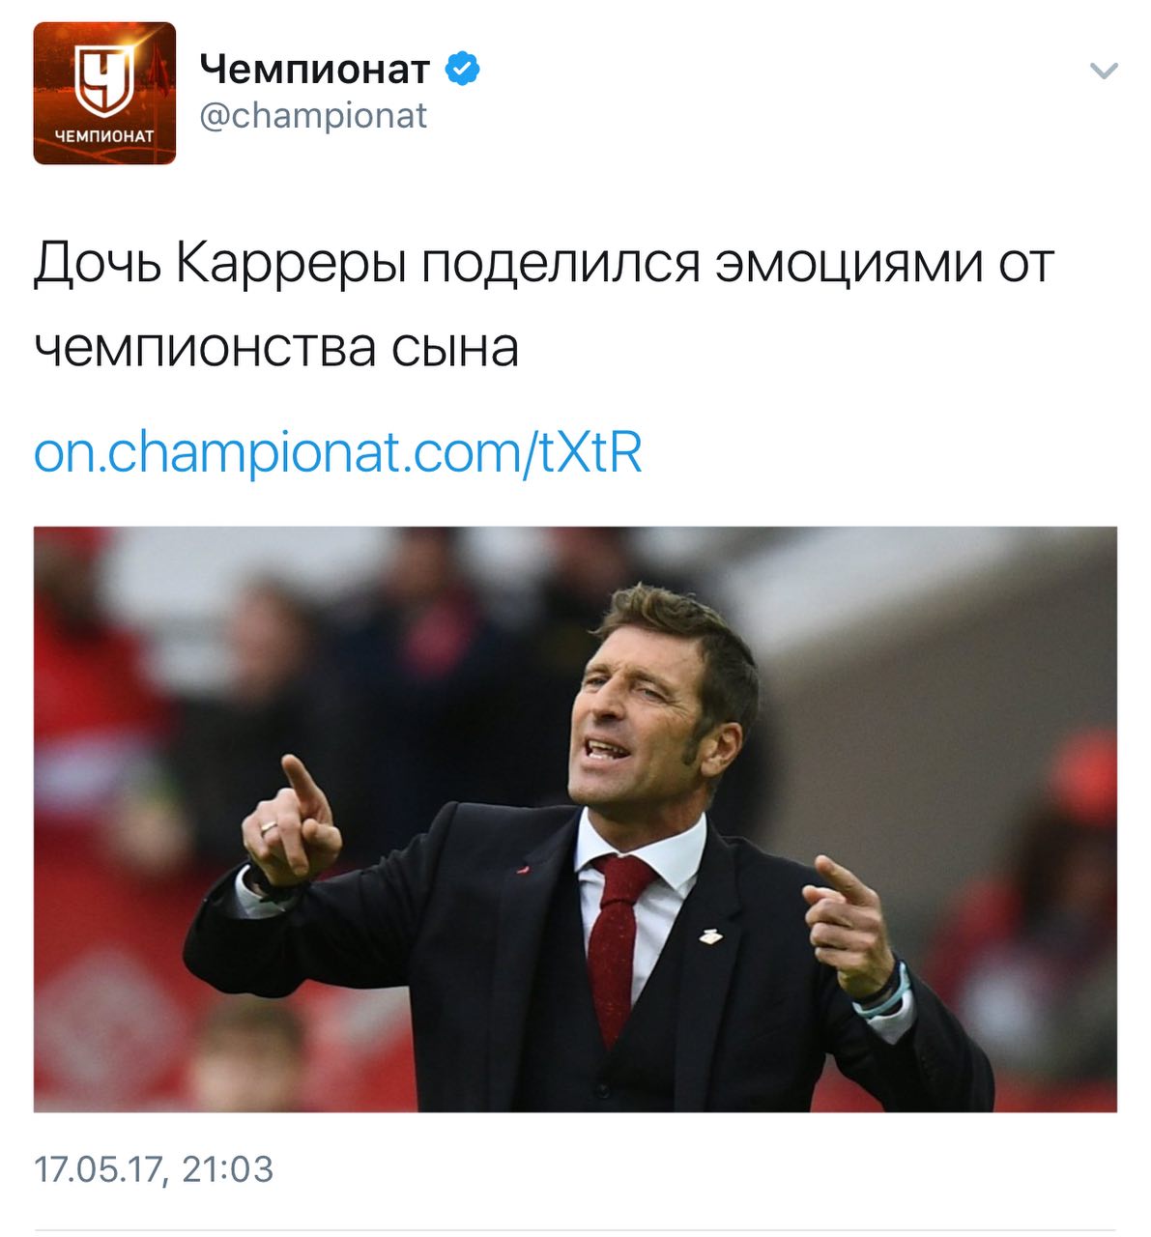
Task: Expand the tweet options chevron
Action: tap(1103, 71)
